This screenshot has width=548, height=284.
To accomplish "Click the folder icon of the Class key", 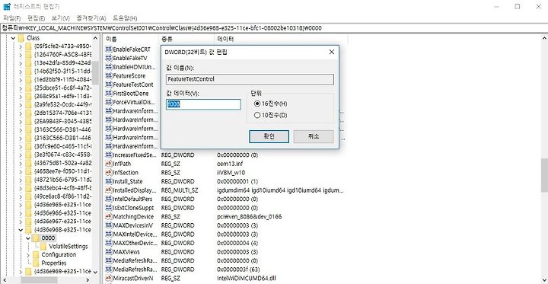I will pyautogui.click(x=21, y=38).
